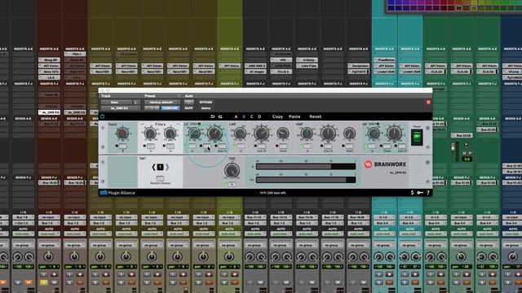Flip the green Power rocker switch

[x=417, y=138]
